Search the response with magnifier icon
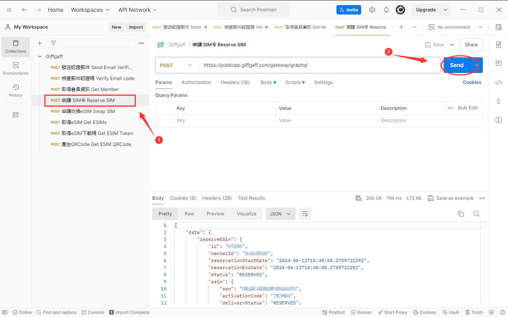The image size is (508, 317). (x=476, y=214)
